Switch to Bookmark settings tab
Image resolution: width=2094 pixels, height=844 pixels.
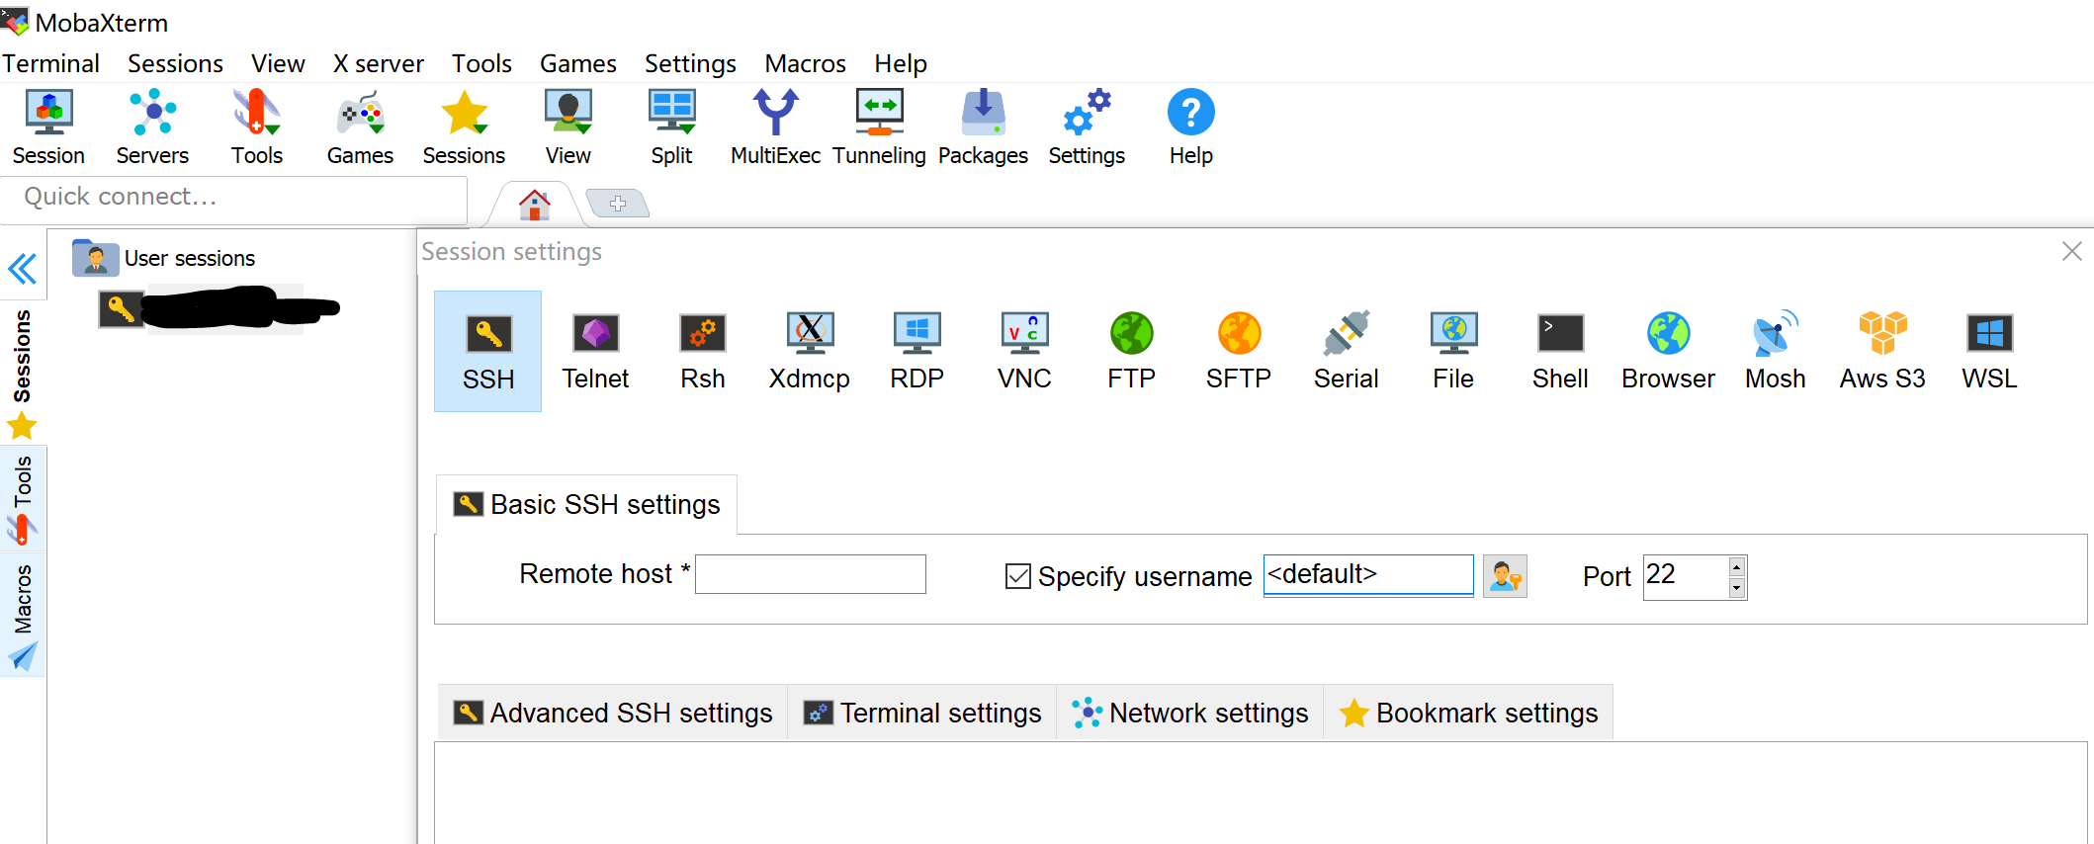(1468, 713)
